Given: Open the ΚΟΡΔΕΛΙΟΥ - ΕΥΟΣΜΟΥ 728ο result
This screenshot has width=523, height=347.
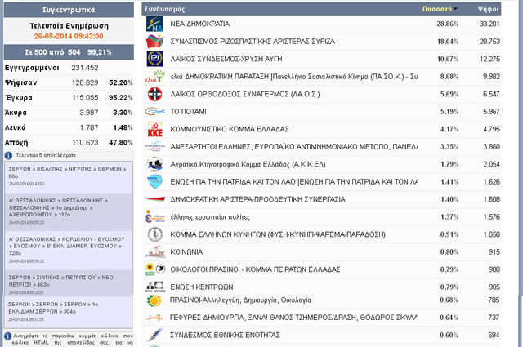Looking at the screenshot, I should (x=66, y=244).
